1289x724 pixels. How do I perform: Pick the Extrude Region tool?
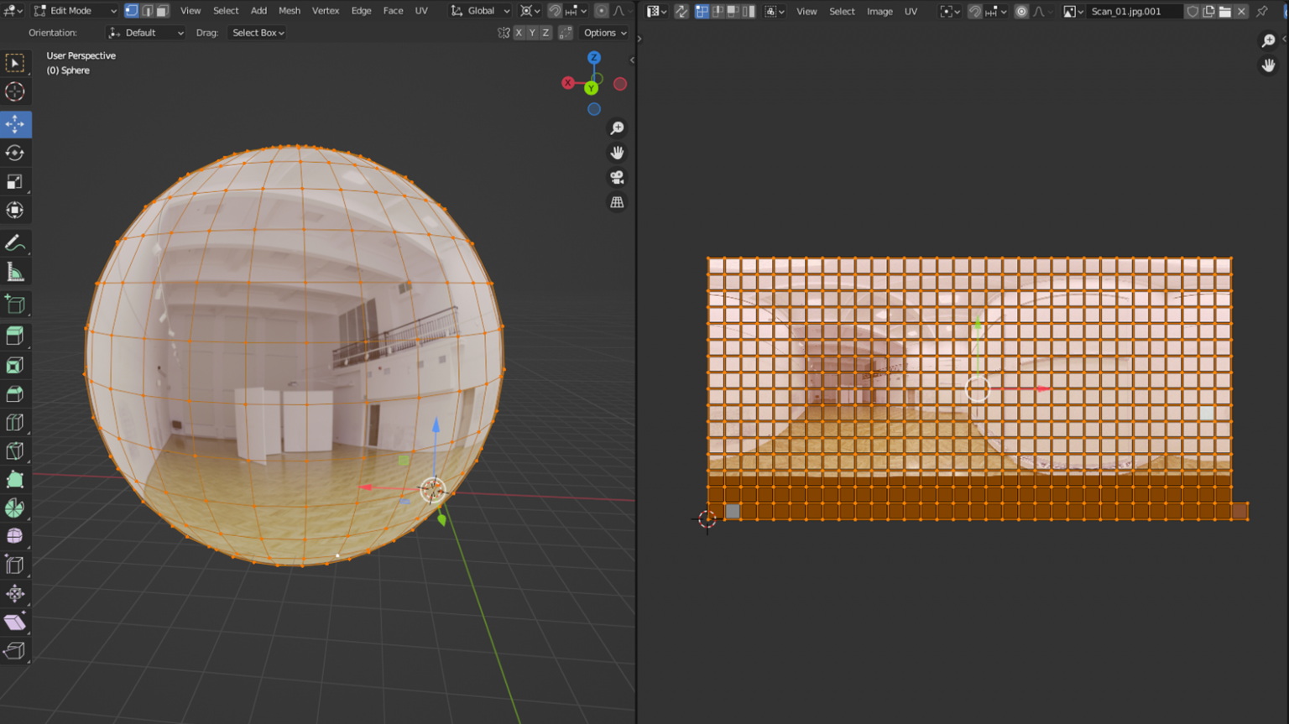(14, 336)
